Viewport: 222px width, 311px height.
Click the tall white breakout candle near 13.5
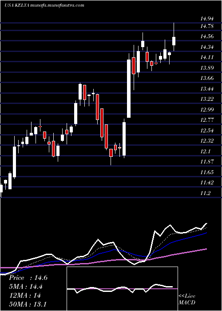pyautogui.click(x=129, y=85)
